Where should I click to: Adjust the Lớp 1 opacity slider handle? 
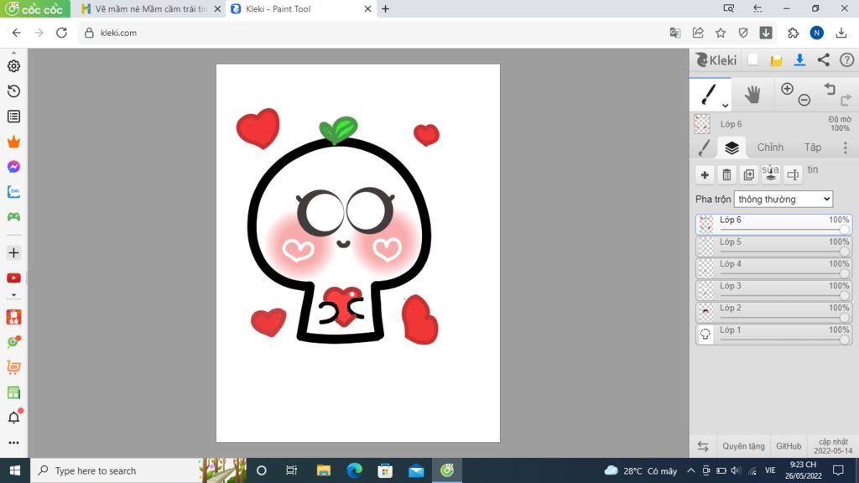[844, 340]
